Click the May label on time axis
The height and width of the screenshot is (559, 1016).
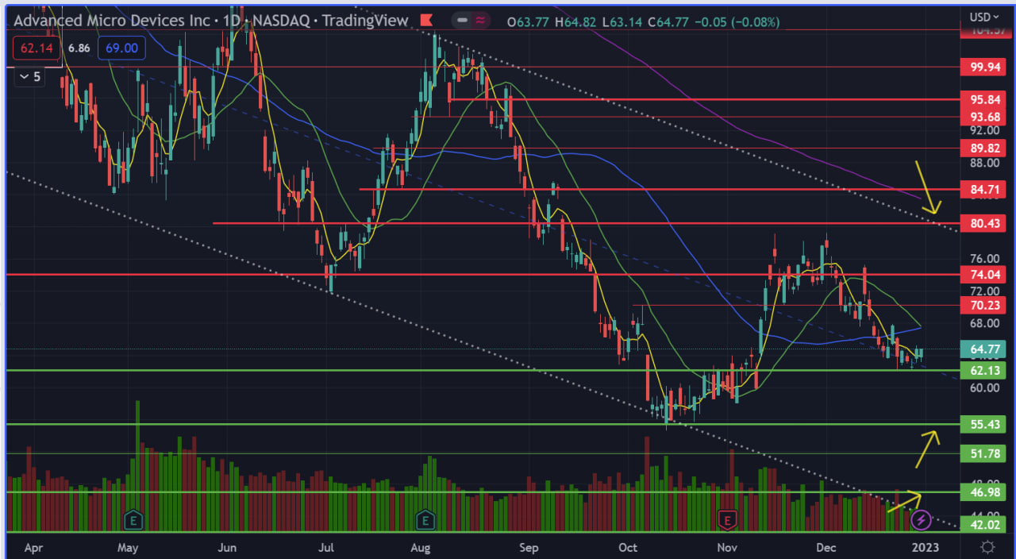coord(128,547)
